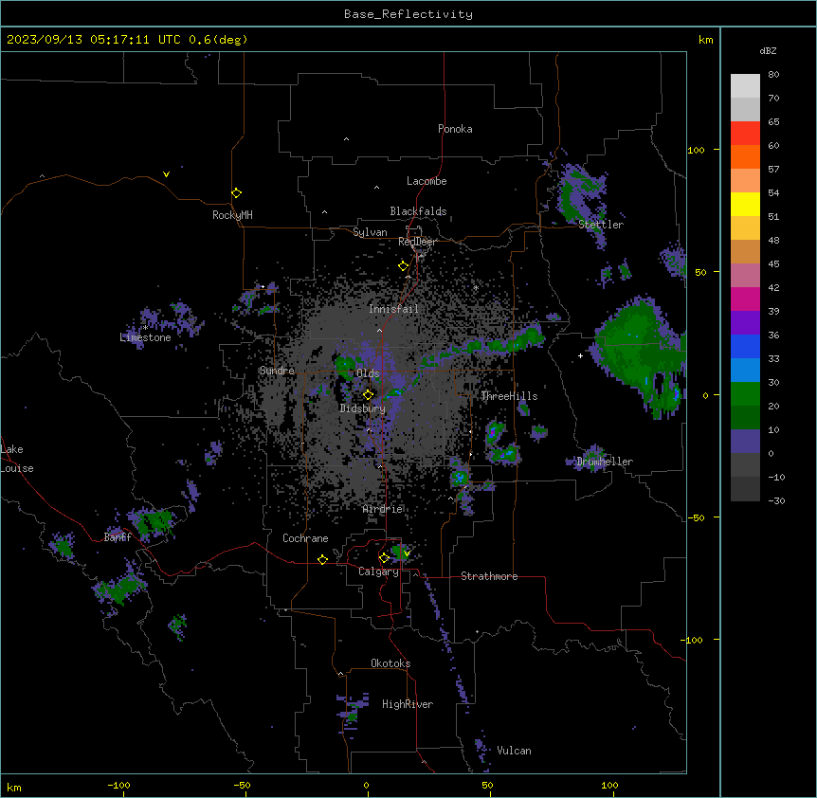Click the Lacombe city label
The image size is (817, 798).
coord(427,181)
